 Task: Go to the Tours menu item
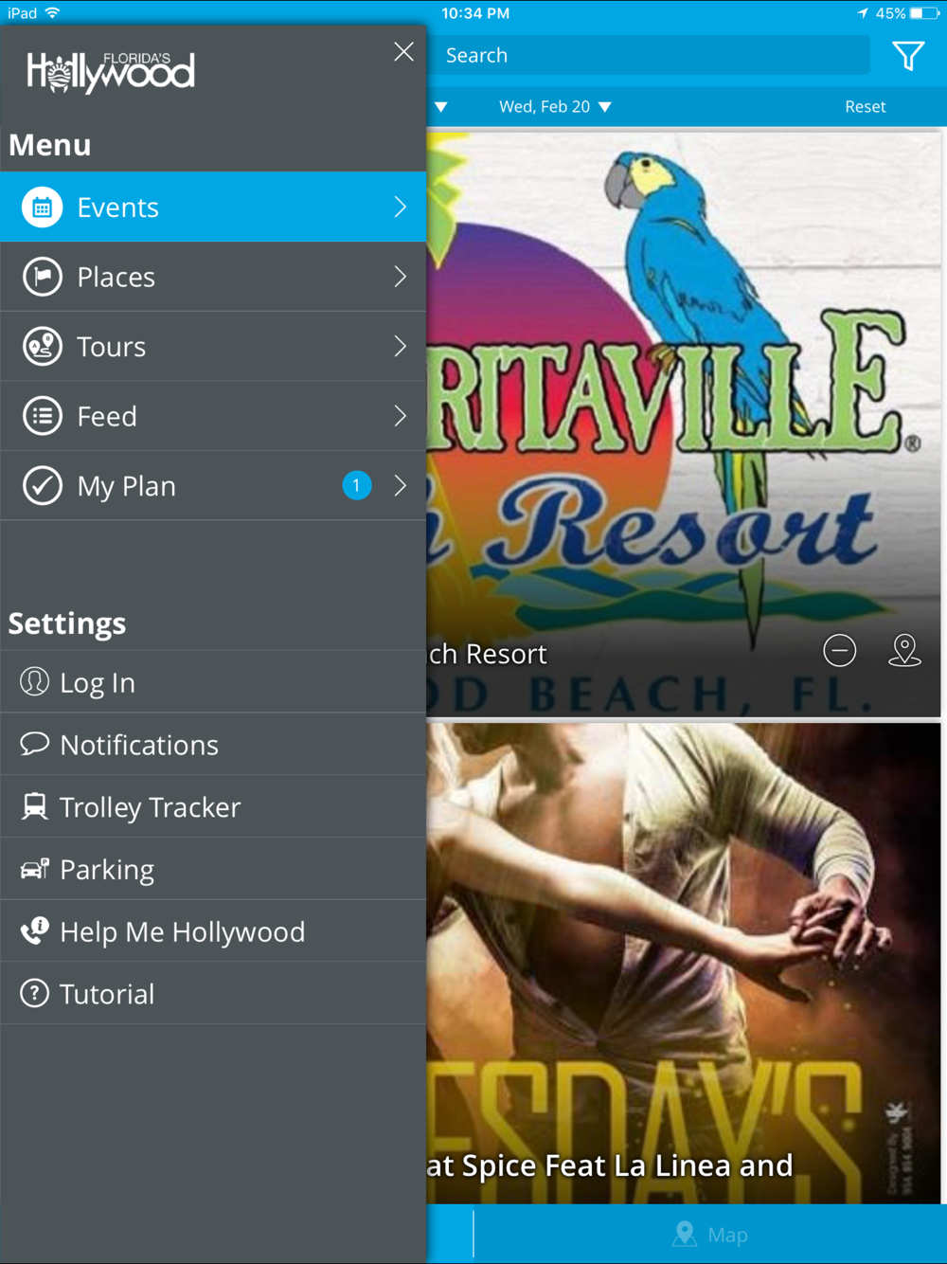tap(213, 347)
